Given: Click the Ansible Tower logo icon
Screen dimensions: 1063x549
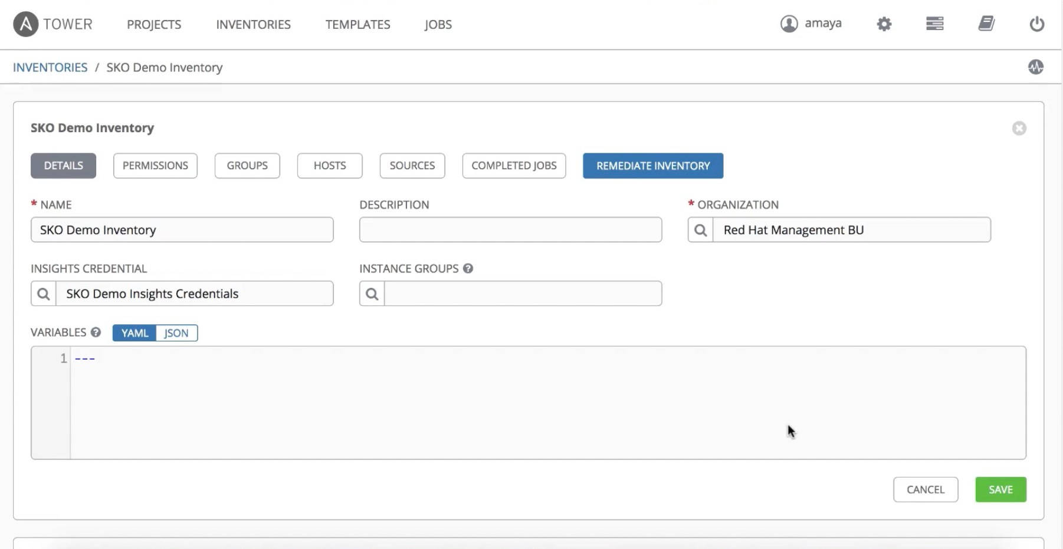Looking at the screenshot, I should click(25, 24).
